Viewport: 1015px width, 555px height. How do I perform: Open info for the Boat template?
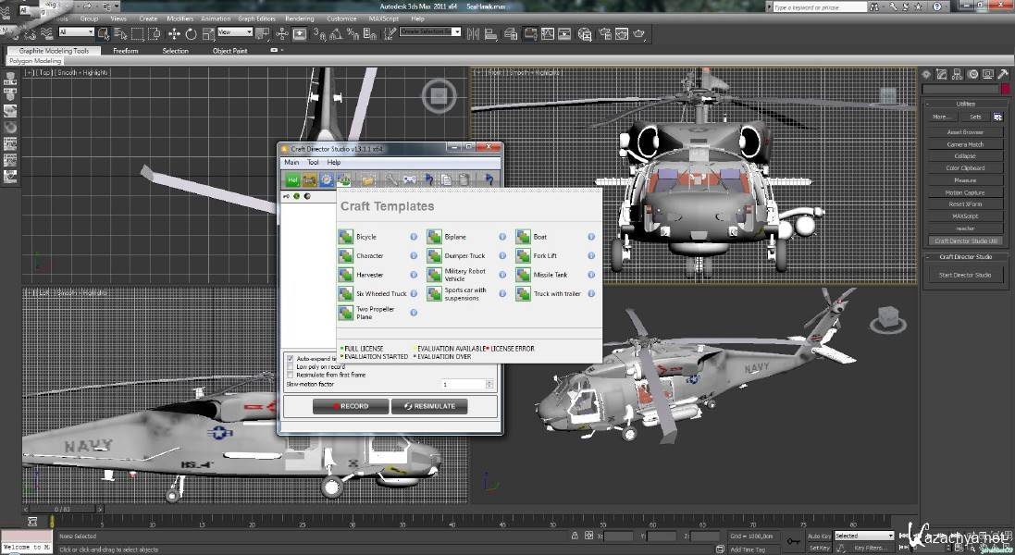tap(591, 237)
